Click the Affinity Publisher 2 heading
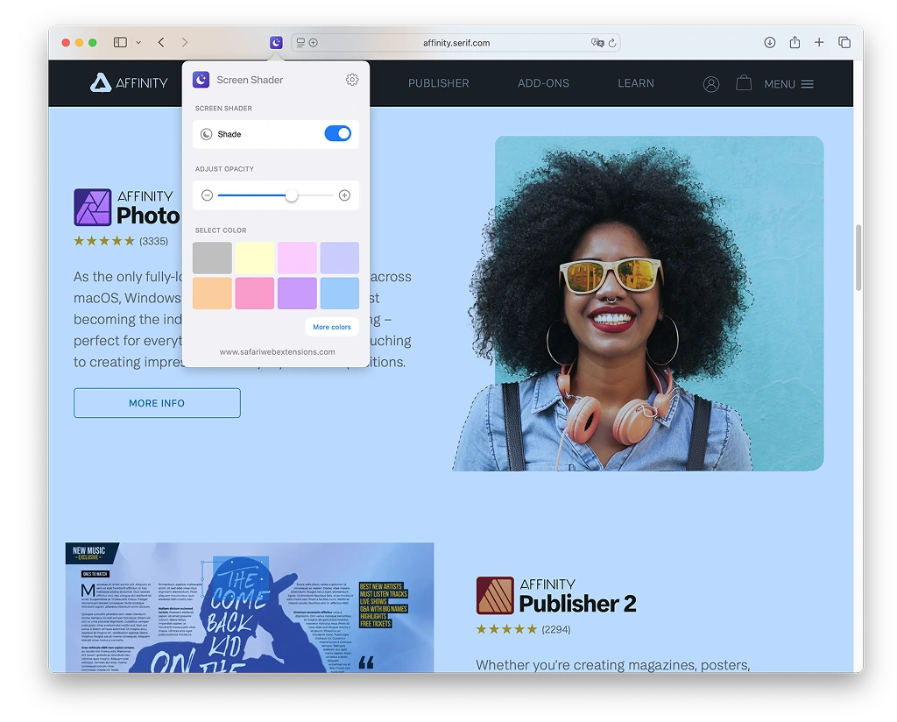 (x=578, y=596)
